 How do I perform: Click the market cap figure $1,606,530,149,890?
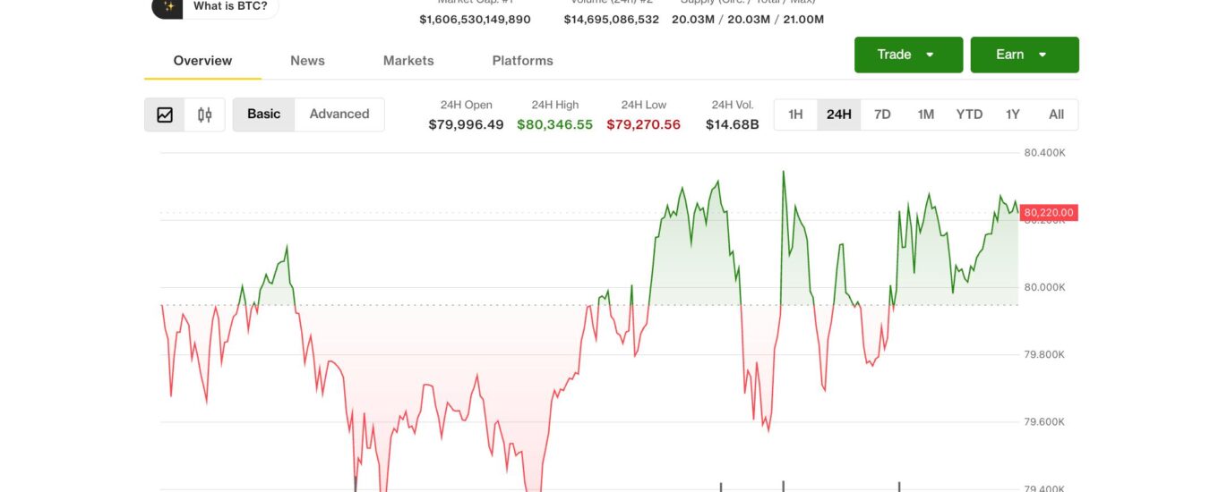(x=476, y=20)
